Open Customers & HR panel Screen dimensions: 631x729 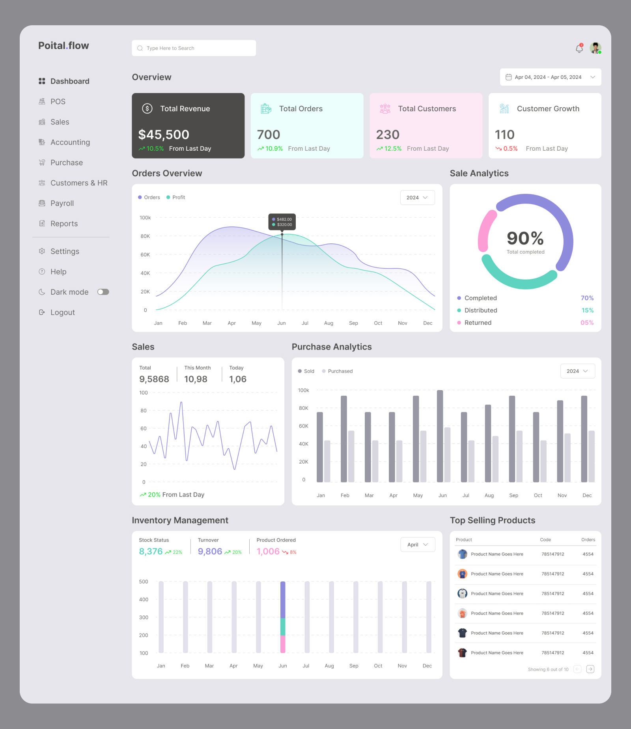click(79, 183)
